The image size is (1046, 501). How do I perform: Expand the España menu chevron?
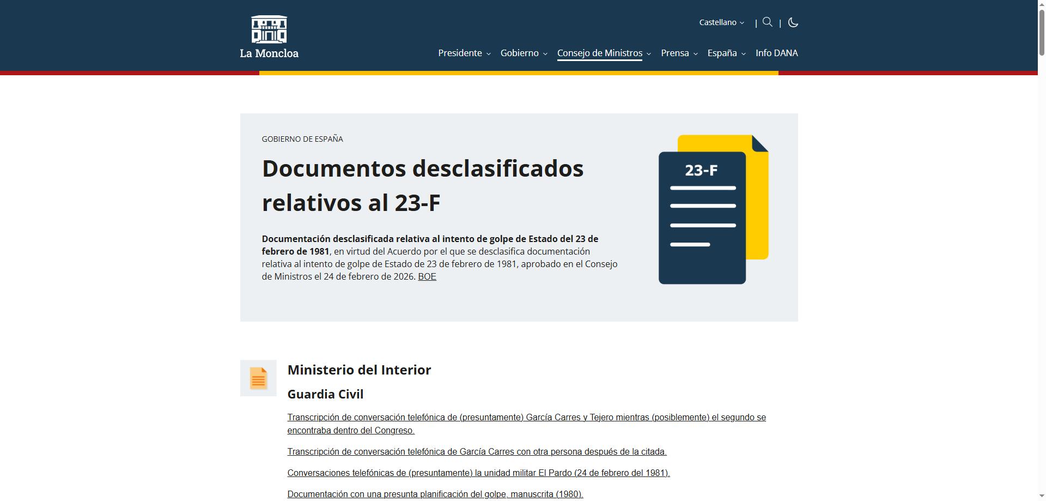(743, 54)
